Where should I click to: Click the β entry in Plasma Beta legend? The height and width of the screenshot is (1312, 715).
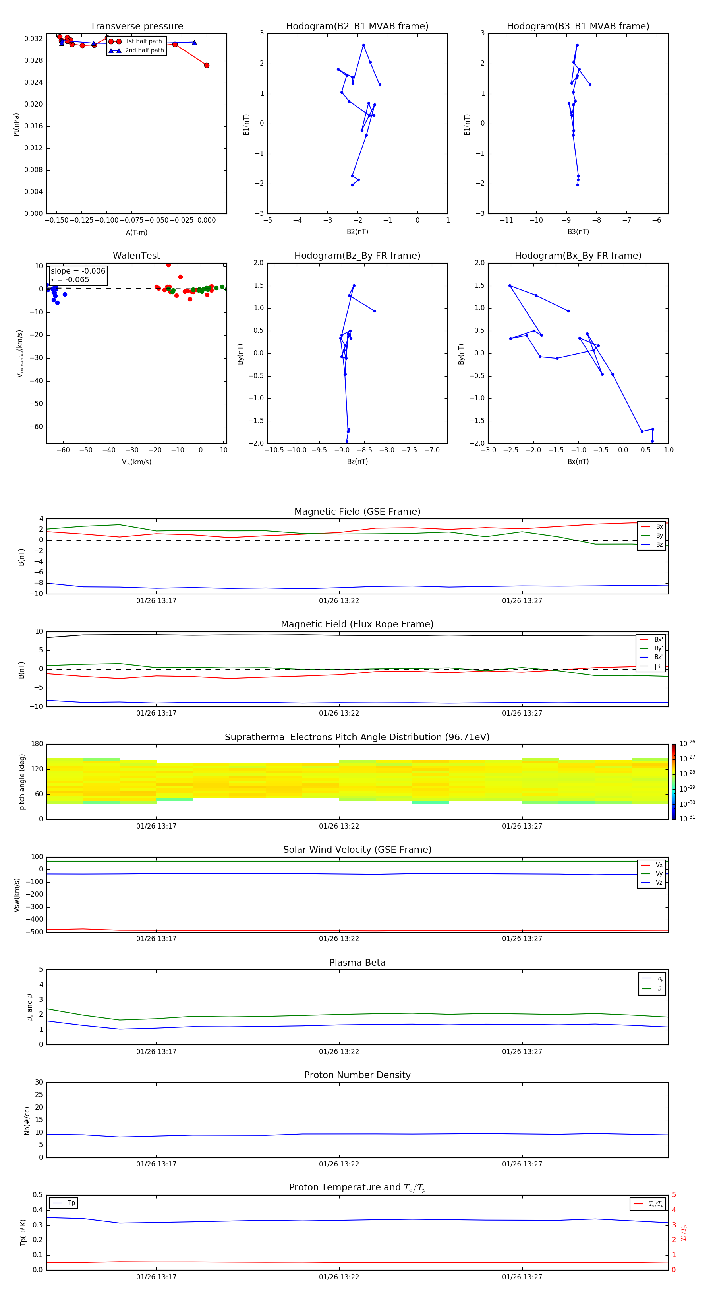[652, 989]
